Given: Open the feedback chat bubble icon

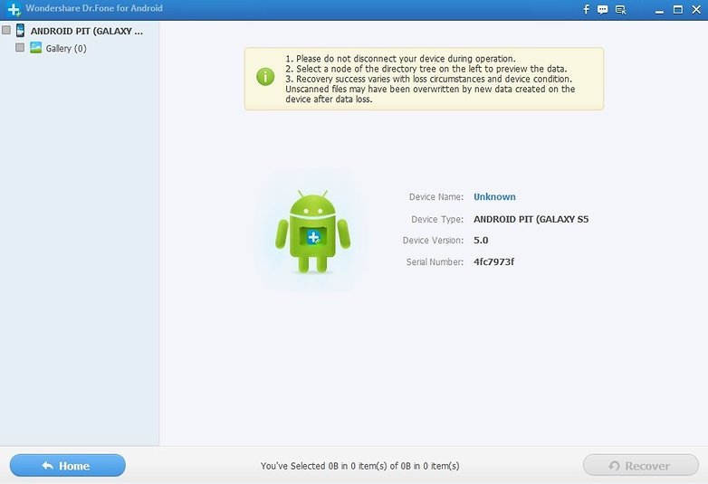Looking at the screenshot, I should [602, 9].
